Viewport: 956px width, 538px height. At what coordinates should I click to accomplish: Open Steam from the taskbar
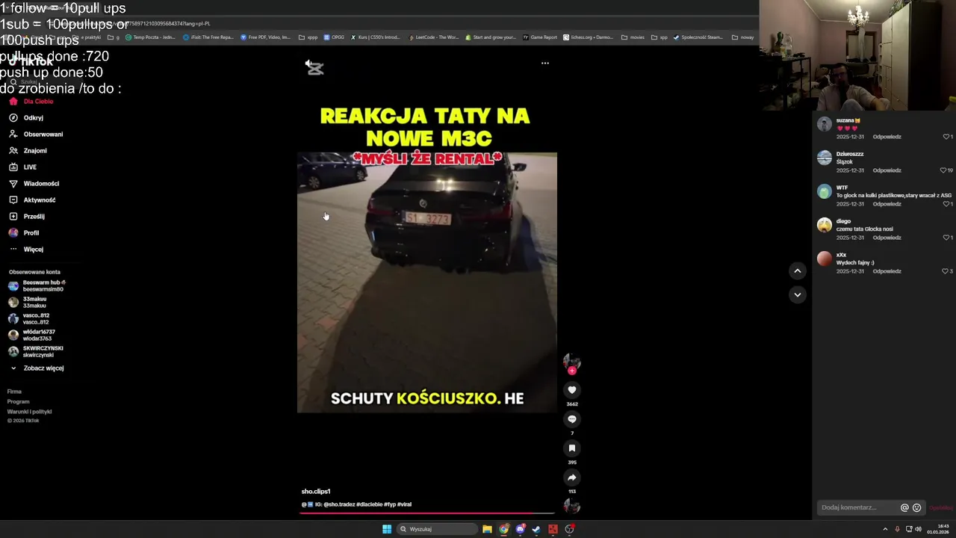536,529
